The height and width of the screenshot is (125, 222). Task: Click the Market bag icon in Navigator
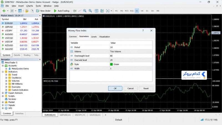(x=6, y=102)
